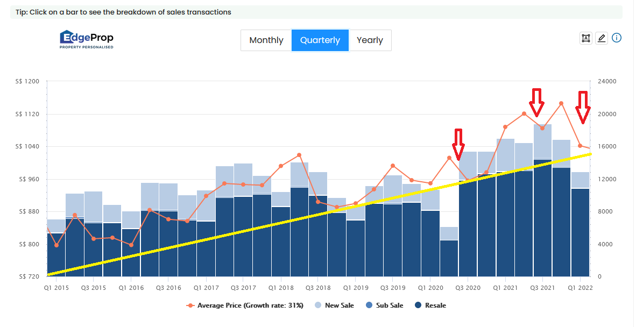Viewport: 643px width, 327px height.
Task: Click the average price point at Q1 2021
Action: [x=505, y=127]
